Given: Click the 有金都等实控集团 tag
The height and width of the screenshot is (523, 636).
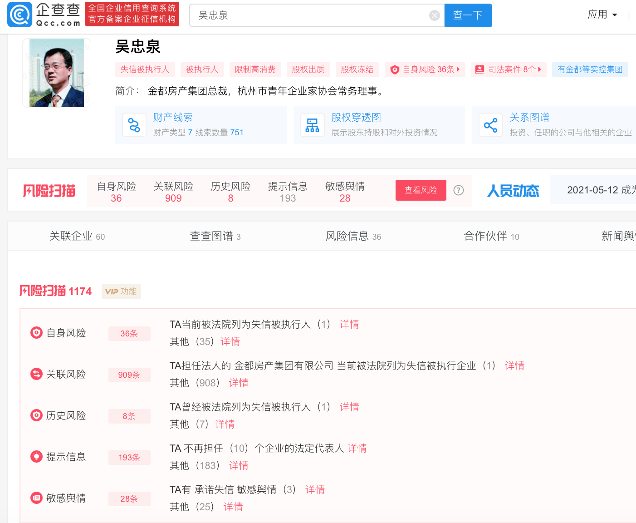Looking at the screenshot, I should pyautogui.click(x=590, y=69).
